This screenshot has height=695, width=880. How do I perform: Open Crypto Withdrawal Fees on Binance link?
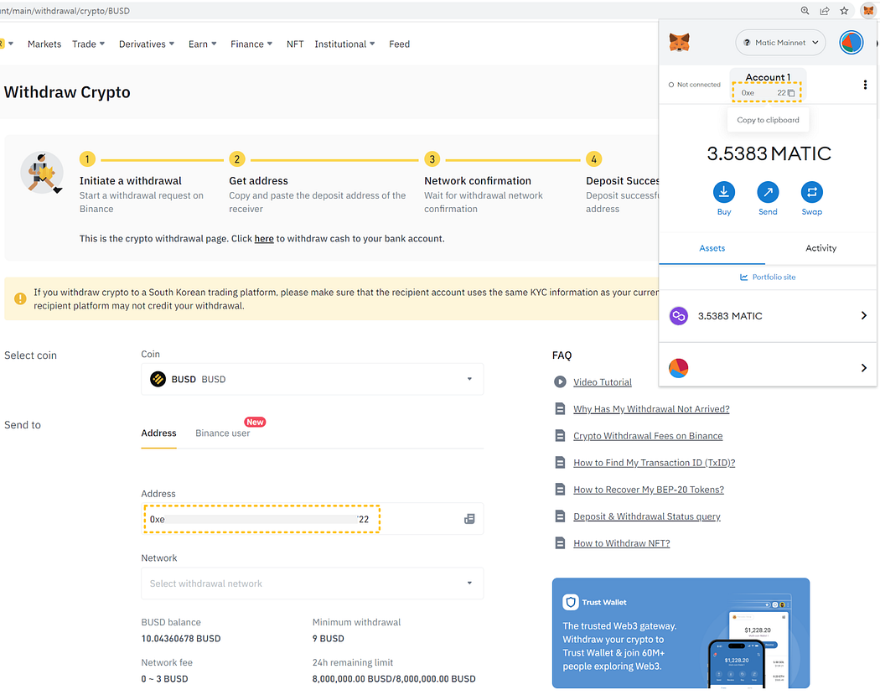tap(648, 436)
